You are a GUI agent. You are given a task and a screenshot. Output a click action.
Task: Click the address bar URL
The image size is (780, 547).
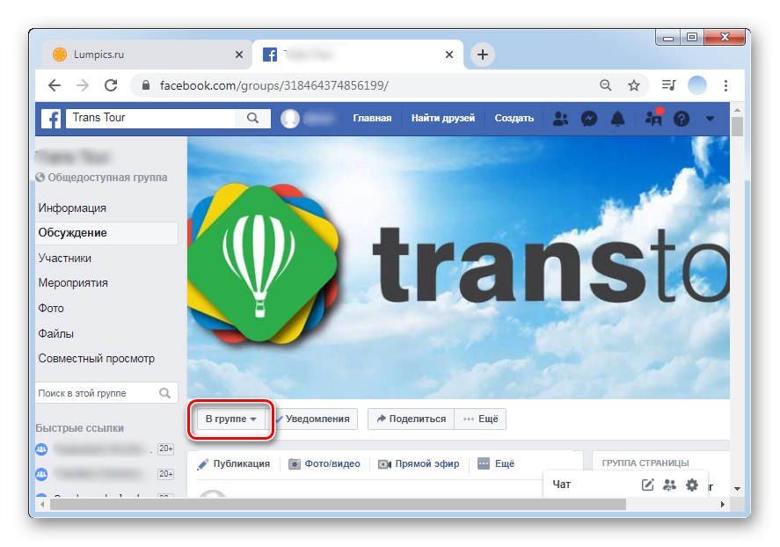point(273,85)
